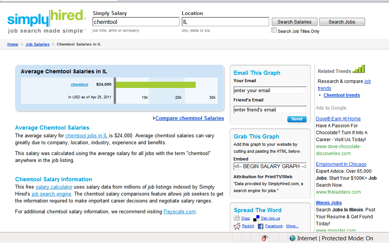Open Illinois Jobs ad link
Screen dimensions: 389x243
(329, 203)
